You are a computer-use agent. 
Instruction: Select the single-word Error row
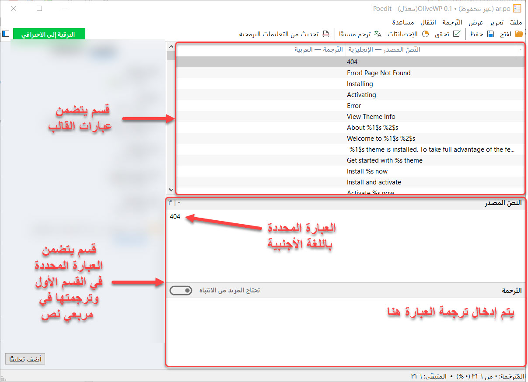coord(350,106)
